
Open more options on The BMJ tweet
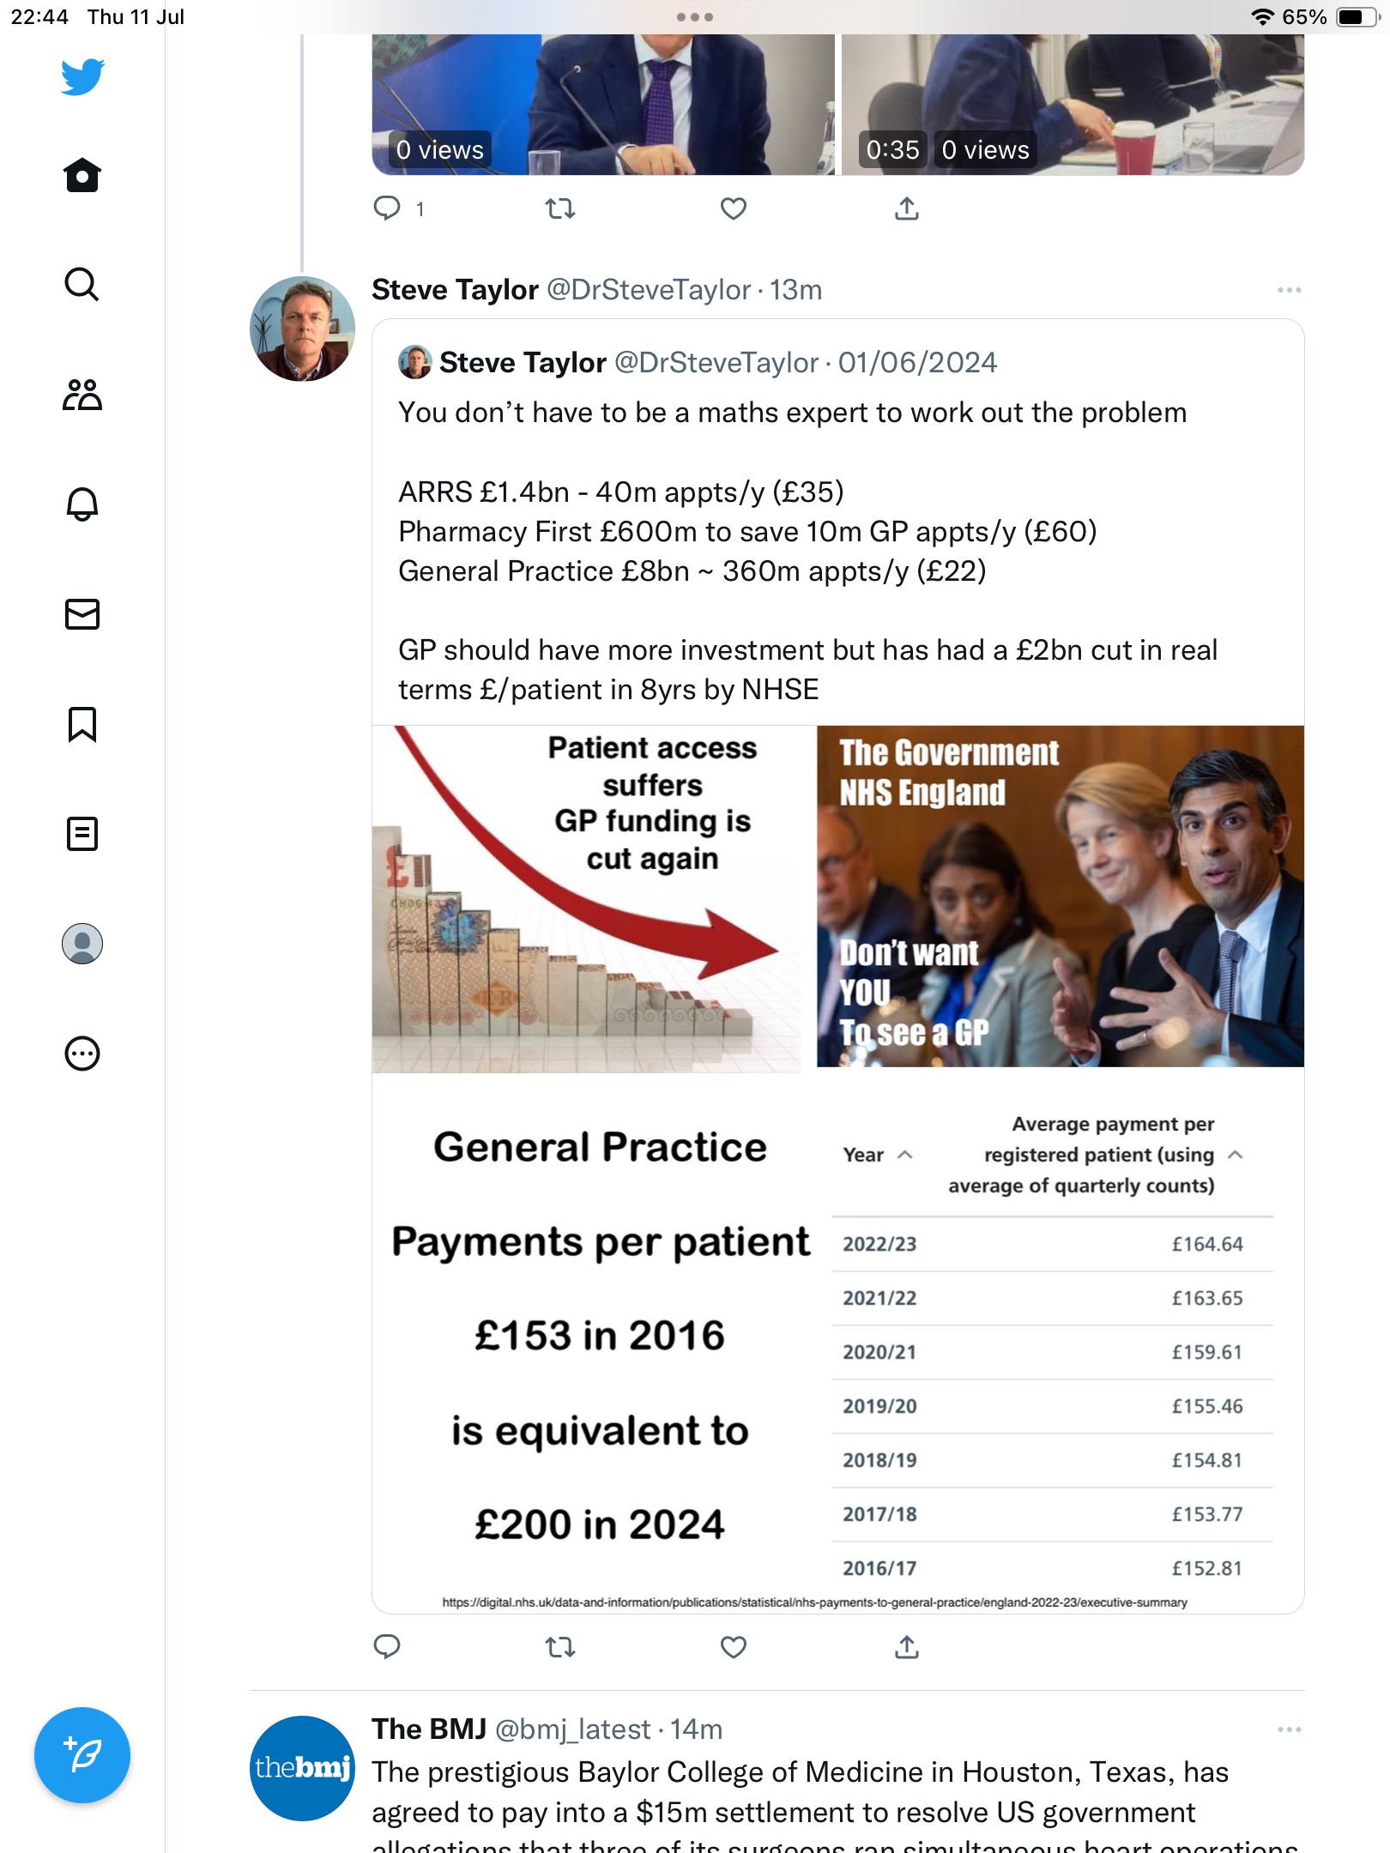coord(1290,1729)
